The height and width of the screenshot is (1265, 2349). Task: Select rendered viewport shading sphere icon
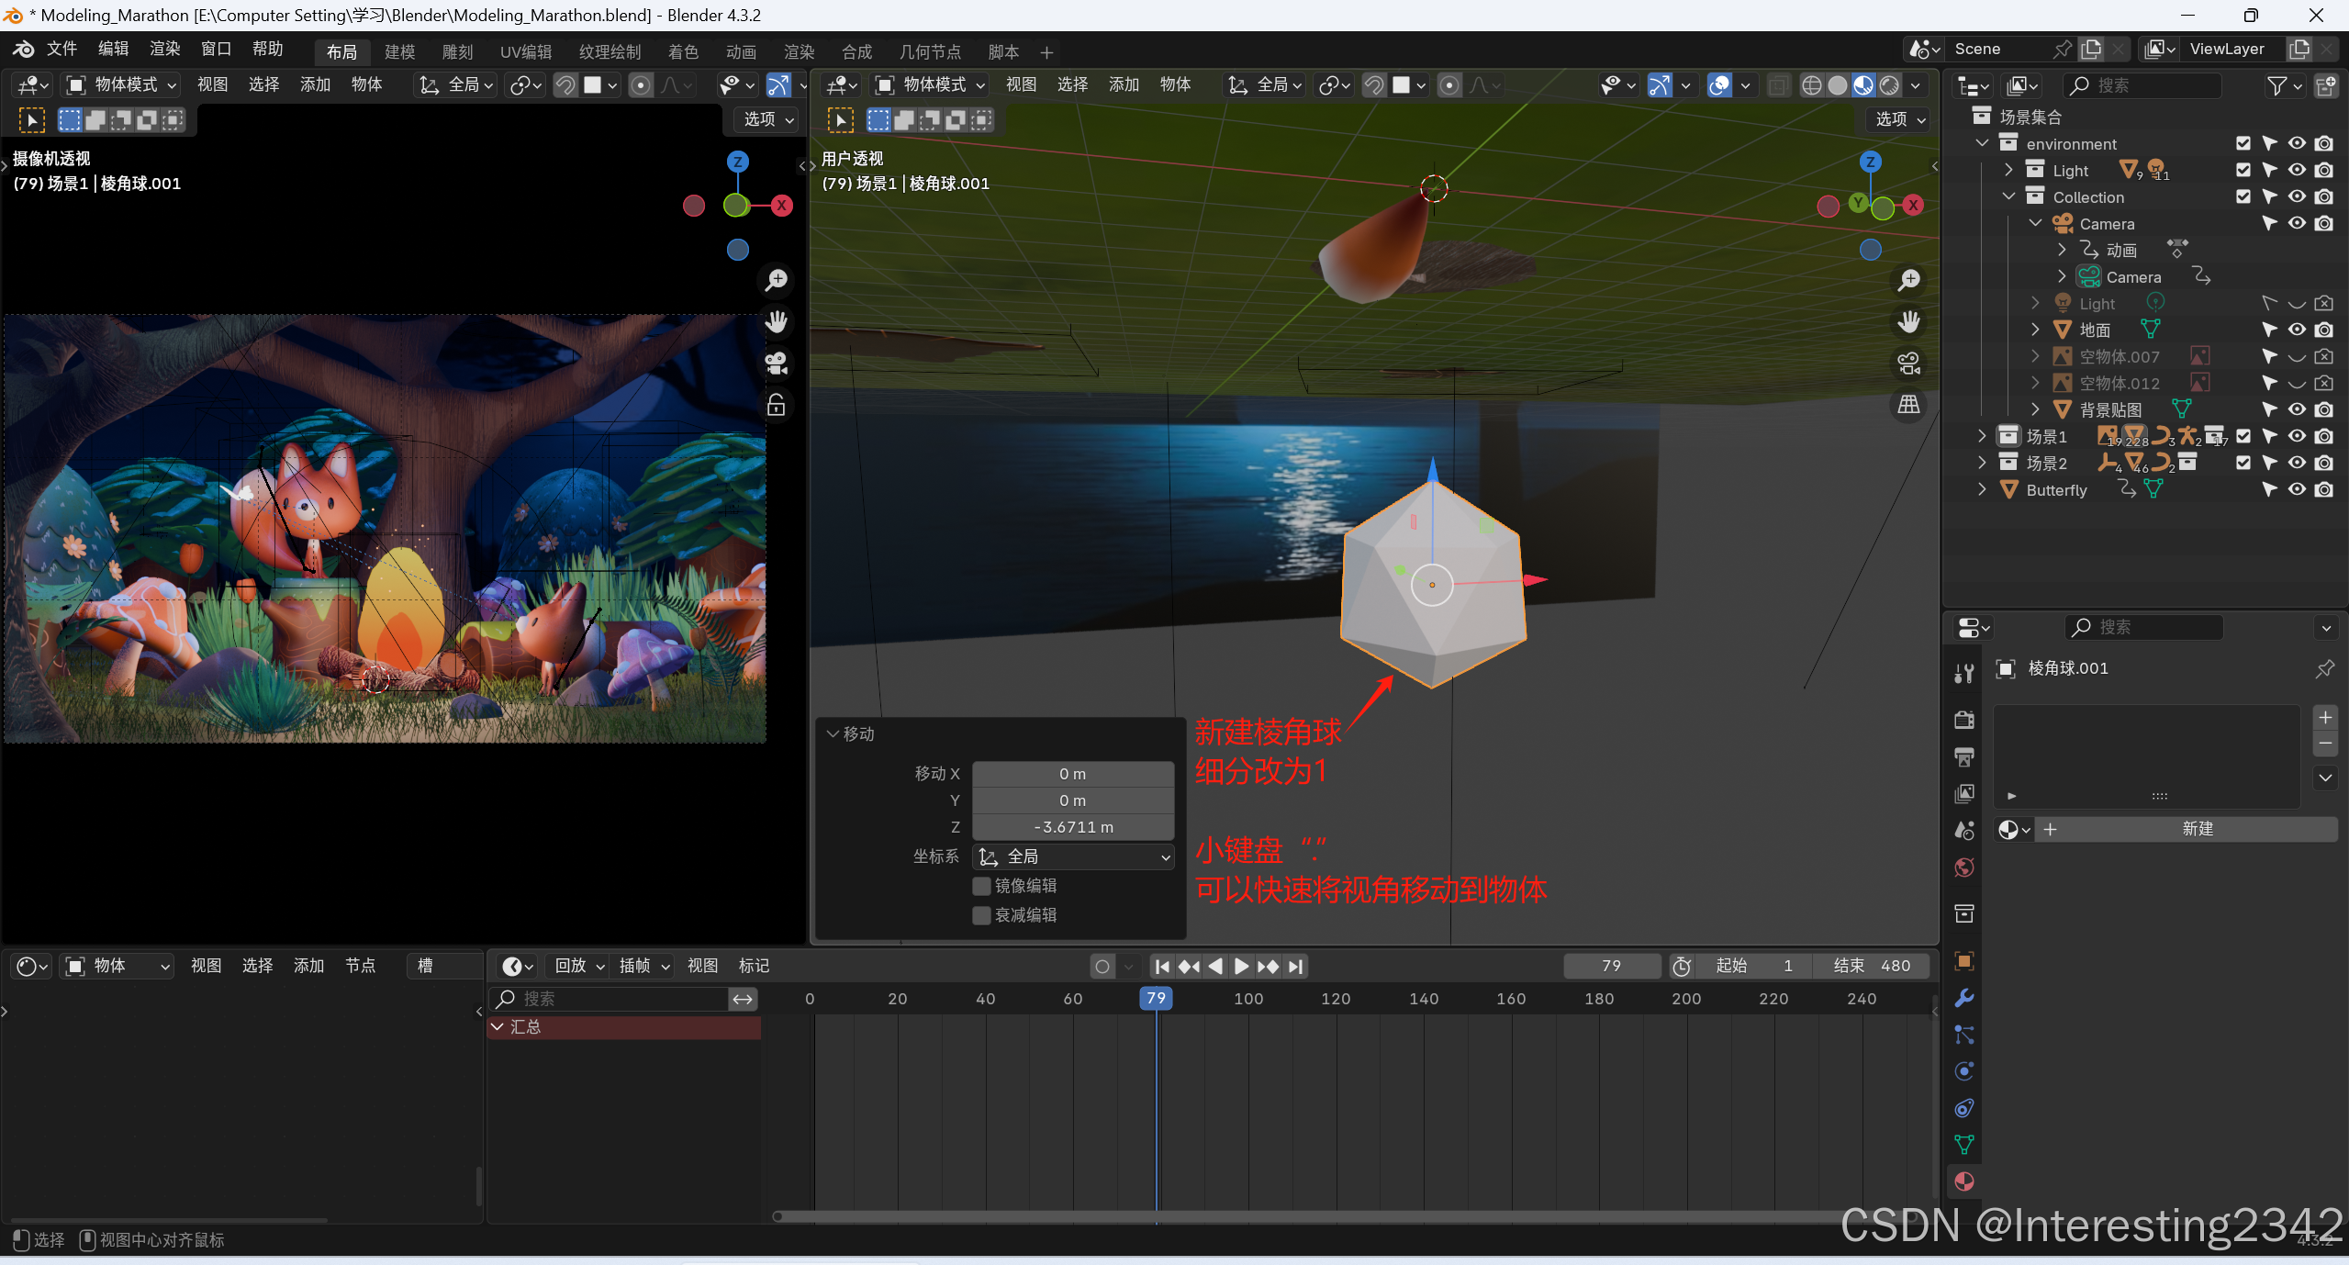click(x=1889, y=85)
